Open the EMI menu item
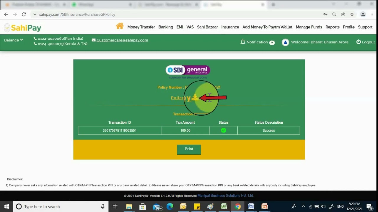The image size is (378, 212). pos(180,27)
